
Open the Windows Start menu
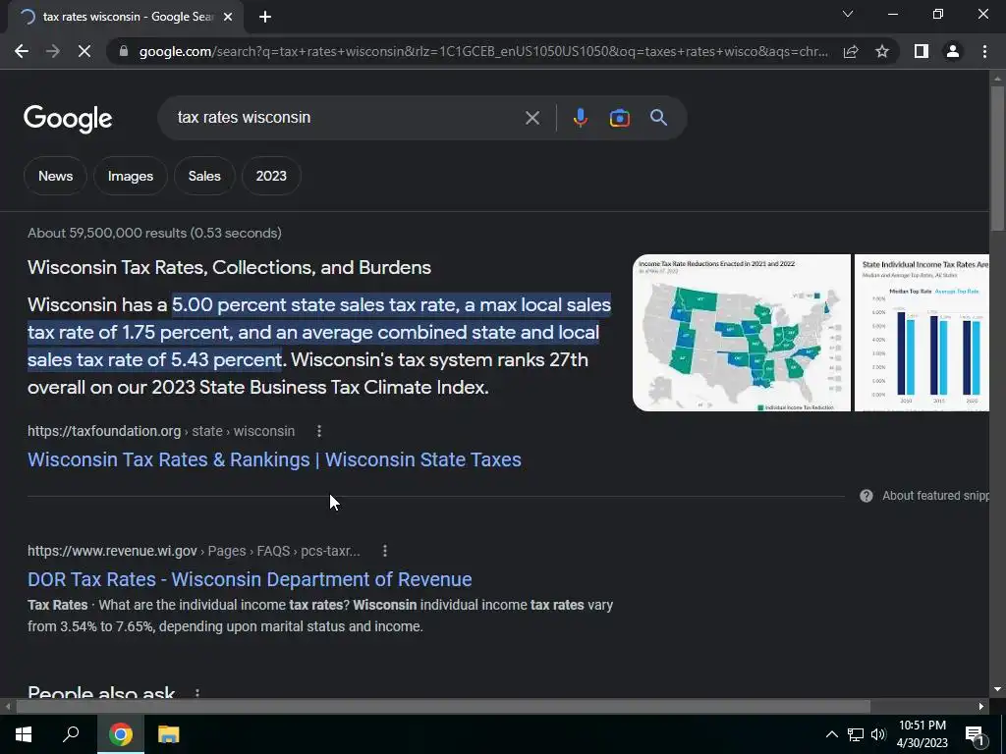[24, 734]
